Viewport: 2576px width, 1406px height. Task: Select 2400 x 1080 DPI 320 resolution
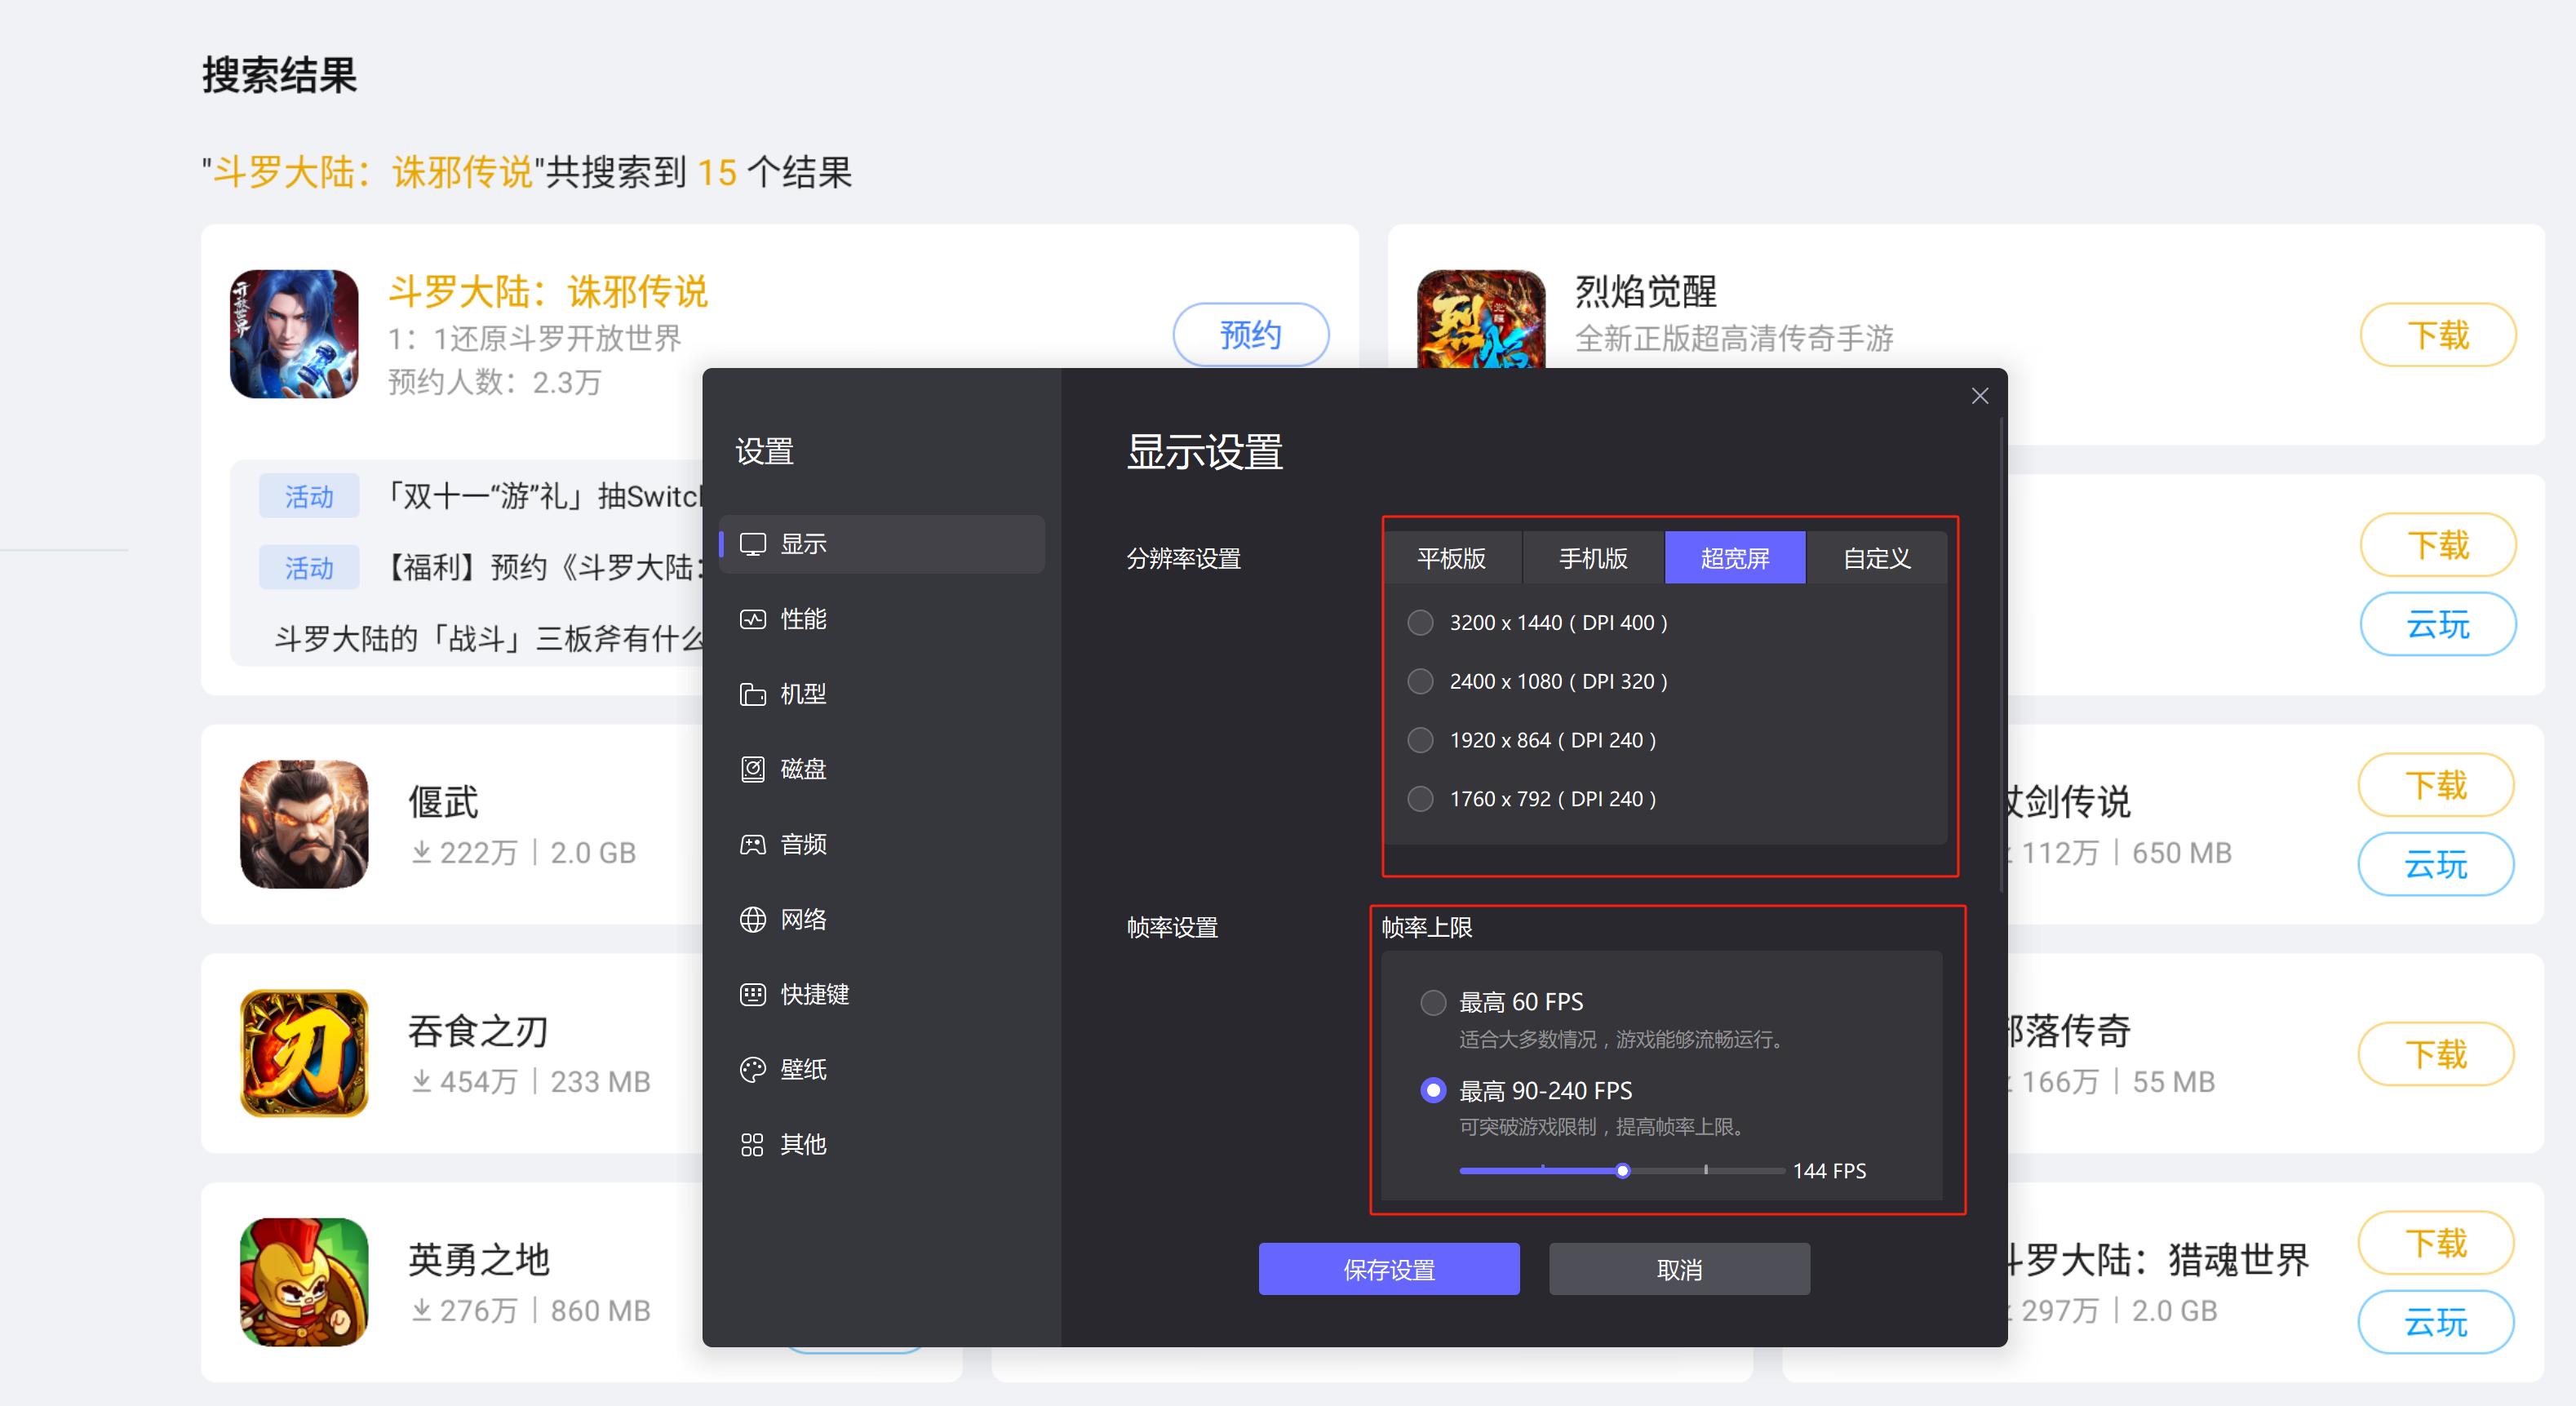point(1420,681)
